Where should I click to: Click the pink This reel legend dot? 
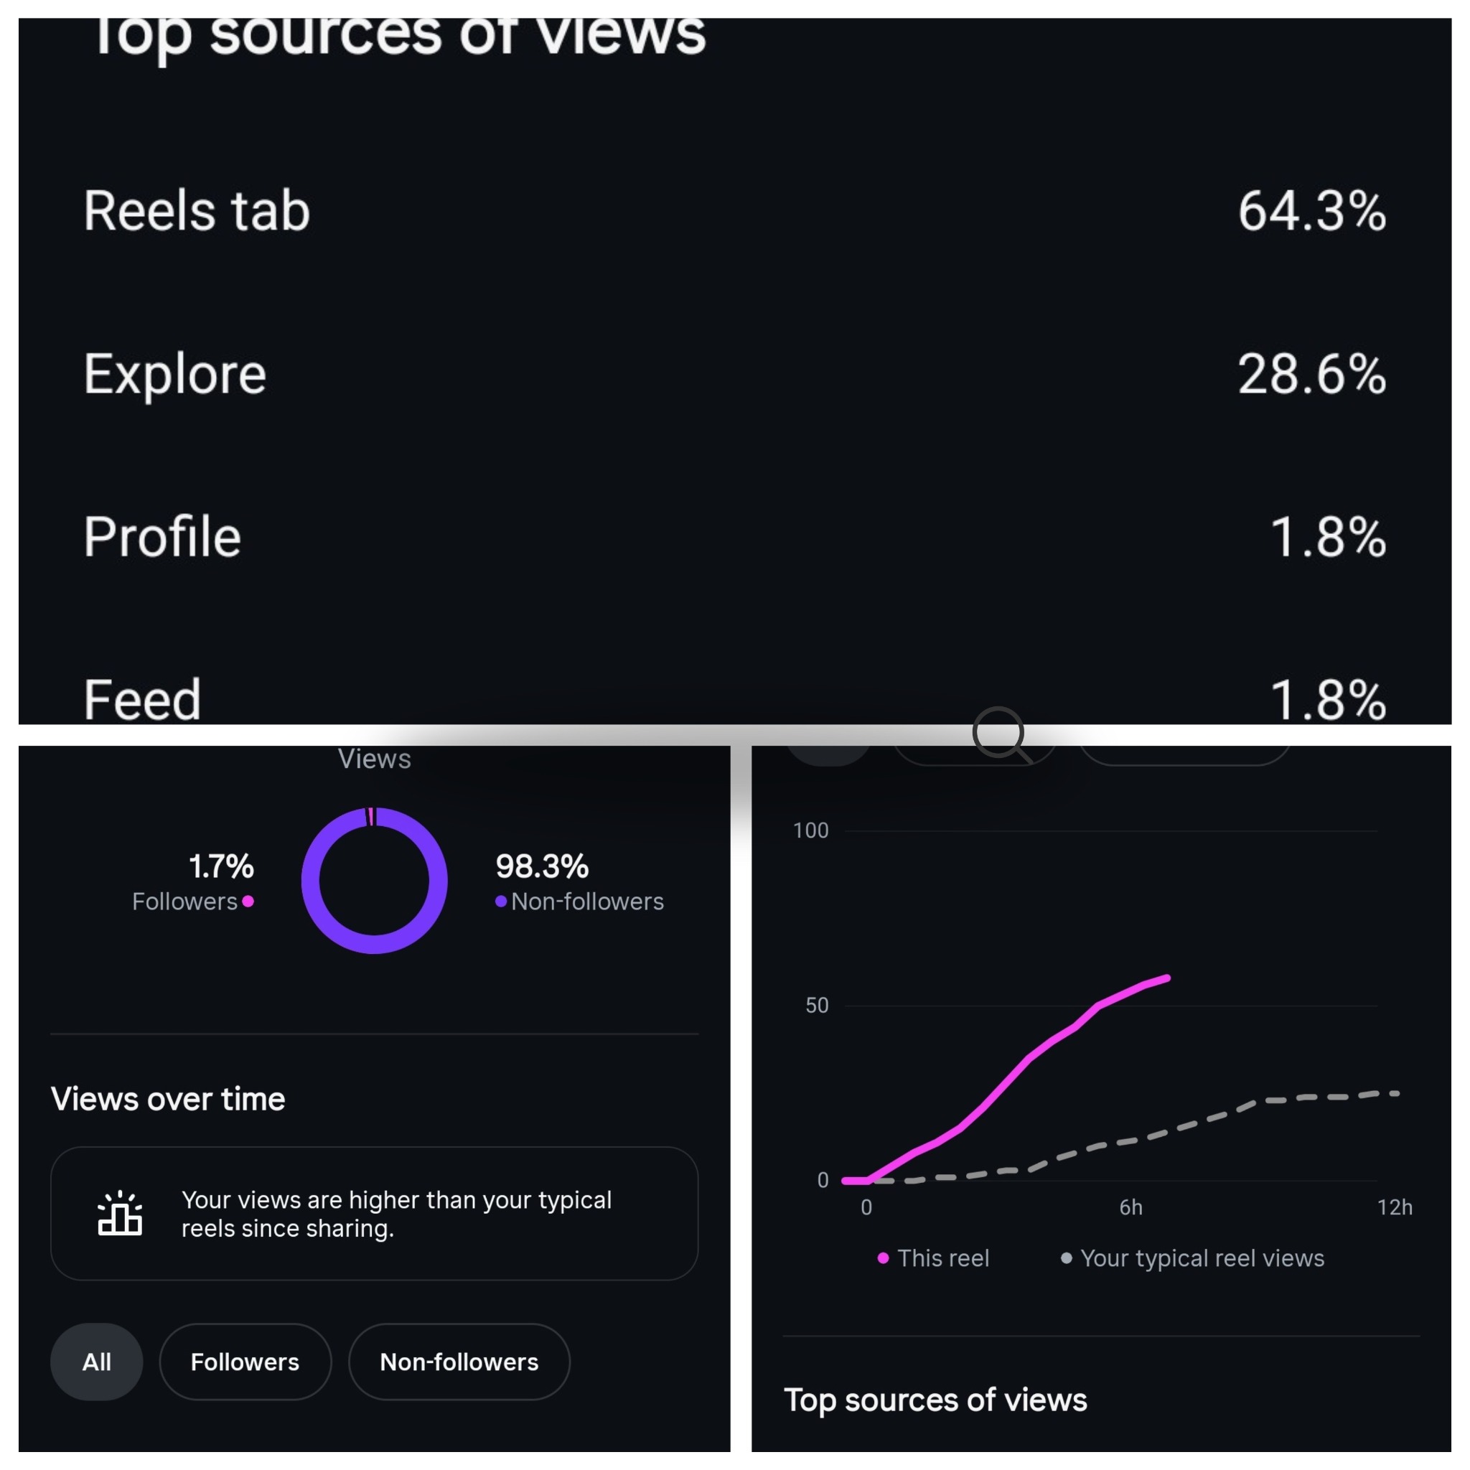click(x=883, y=1258)
